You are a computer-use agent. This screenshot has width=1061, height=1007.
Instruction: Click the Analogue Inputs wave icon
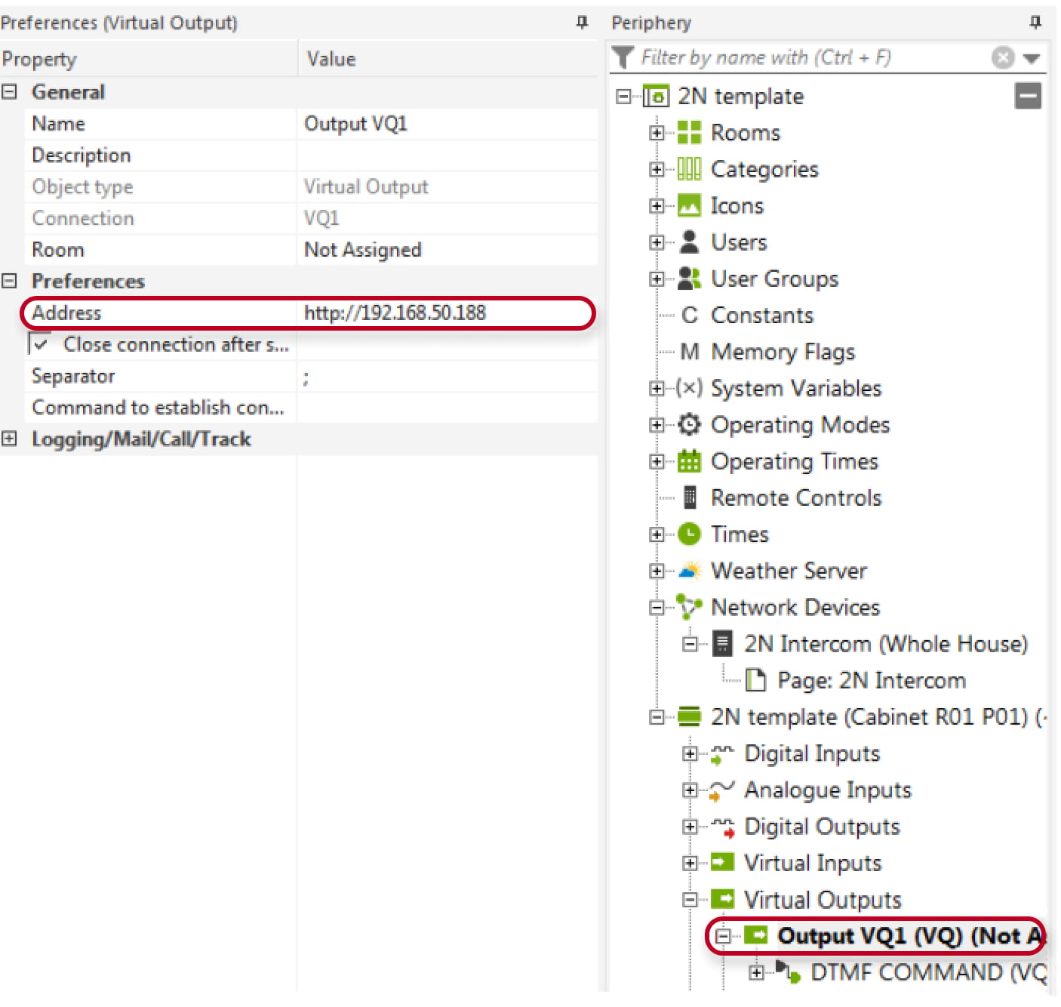pyautogui.click(x=722, y=790)
